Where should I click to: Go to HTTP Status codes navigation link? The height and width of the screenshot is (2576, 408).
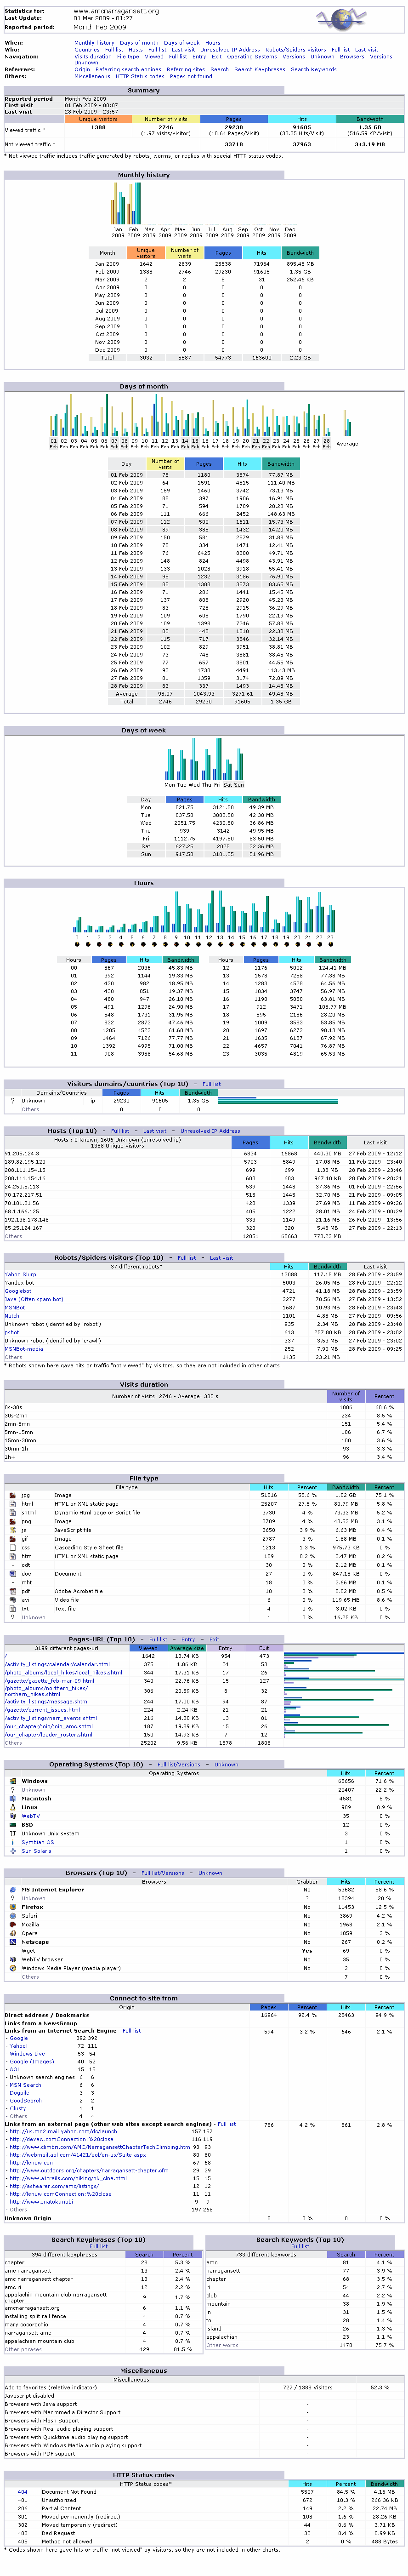pos(140,76)
